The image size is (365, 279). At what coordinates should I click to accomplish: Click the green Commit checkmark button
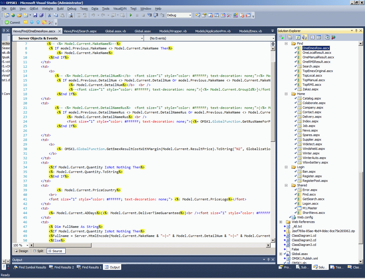tap(13, 22)
